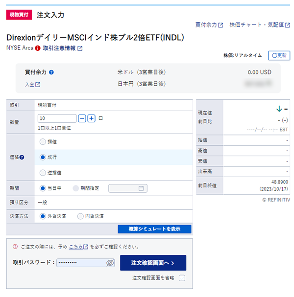Viewport: 294px width, 297px height.
Task: Click the 0.00 USD buying power value
Action: (260, 72)
